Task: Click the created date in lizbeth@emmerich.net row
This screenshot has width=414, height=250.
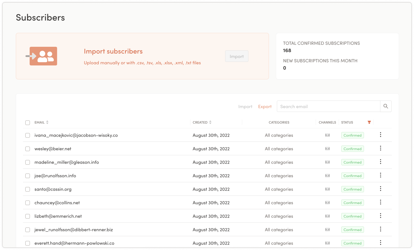Action: (x=211, y=216)
